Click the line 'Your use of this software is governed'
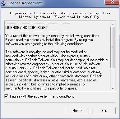 (53, 36)
